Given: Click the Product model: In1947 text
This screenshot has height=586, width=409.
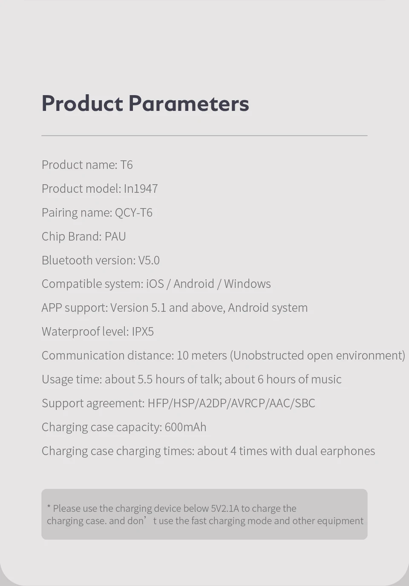Looking at the screenshot, I should (100, 189).
